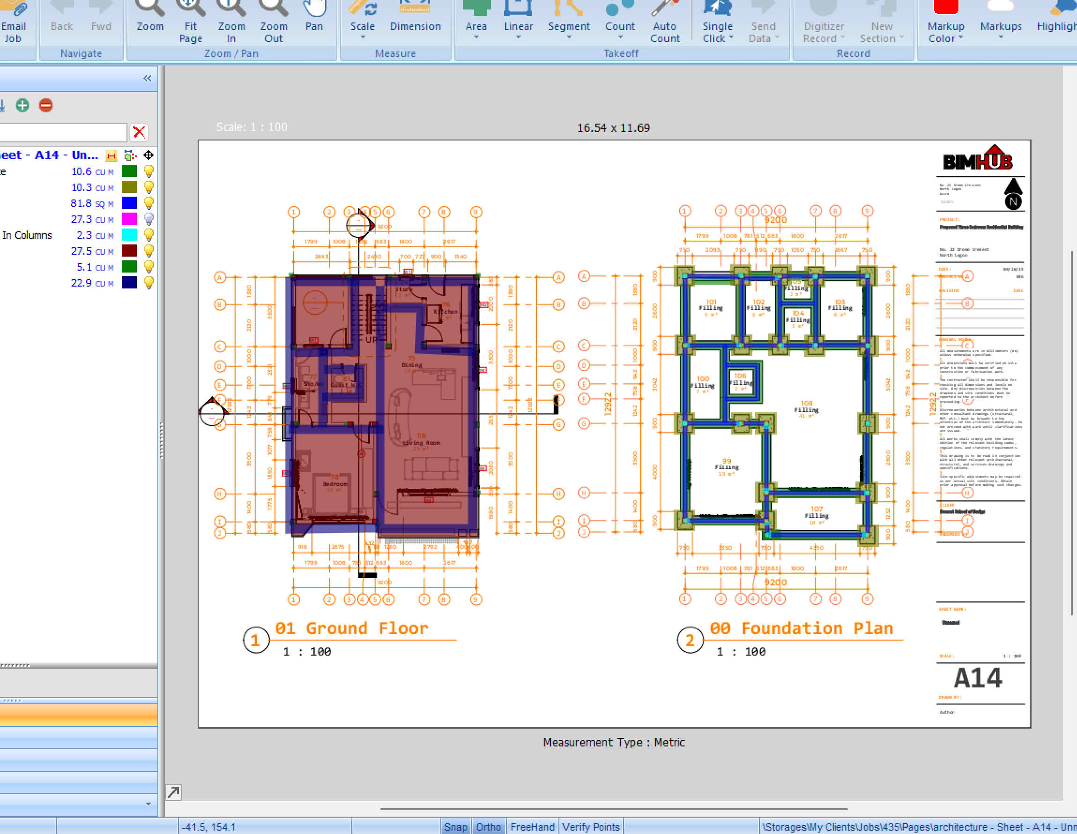Click the magenta color swatch for 27.3 CU M
1077x834 pixels.
pyautogui.click(x=129, y=219)
